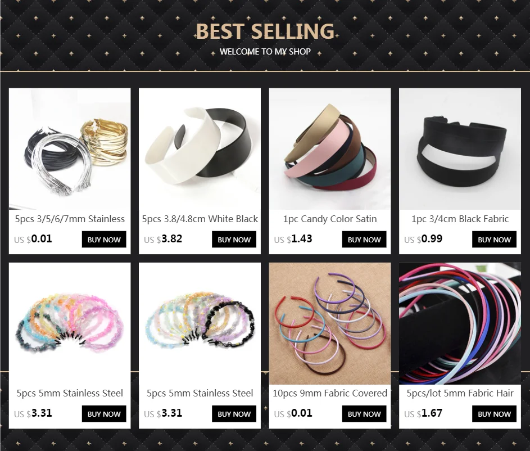Viewport: 530px width, 451px height.
Task: Click Buy Now for 10pcs 9mm Fabric Covered
Action: click(x=364, y=414)
